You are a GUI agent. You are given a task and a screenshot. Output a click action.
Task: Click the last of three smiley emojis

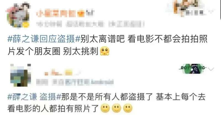pyautogui.click(x=128, y=108)
